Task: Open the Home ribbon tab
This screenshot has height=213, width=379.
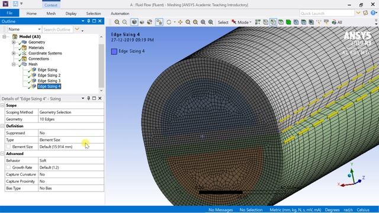Action: (x=31, y=14)
